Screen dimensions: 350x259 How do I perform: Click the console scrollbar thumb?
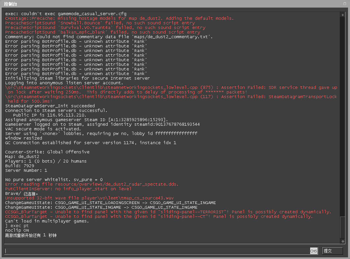[343, 227]
